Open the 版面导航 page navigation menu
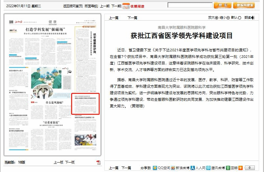This screenshot has width=264, height=172. tap(91, 6)
